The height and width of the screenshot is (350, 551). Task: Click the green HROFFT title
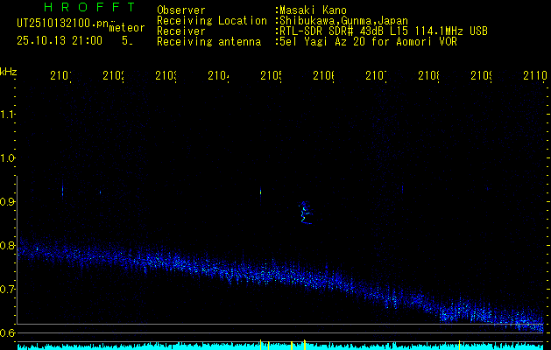(x=90, y=7)
